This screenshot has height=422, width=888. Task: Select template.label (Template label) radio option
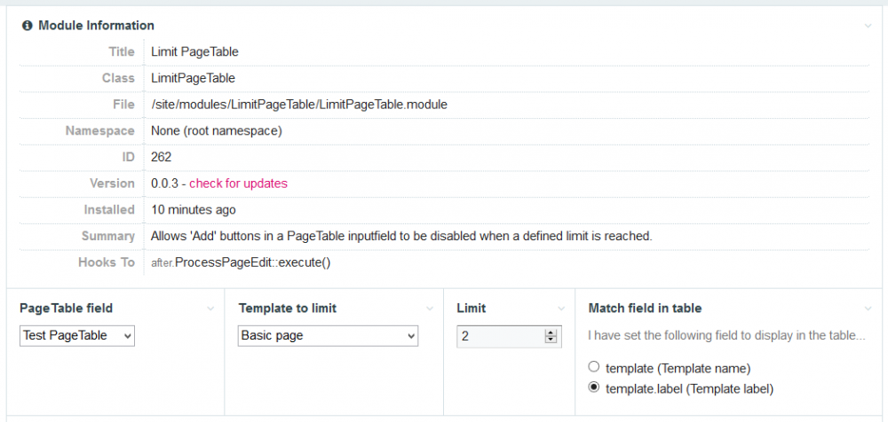[594, 387]
